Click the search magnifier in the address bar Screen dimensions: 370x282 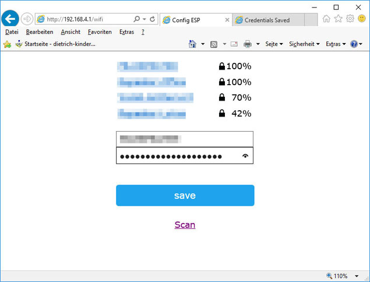tap(136, 19)
